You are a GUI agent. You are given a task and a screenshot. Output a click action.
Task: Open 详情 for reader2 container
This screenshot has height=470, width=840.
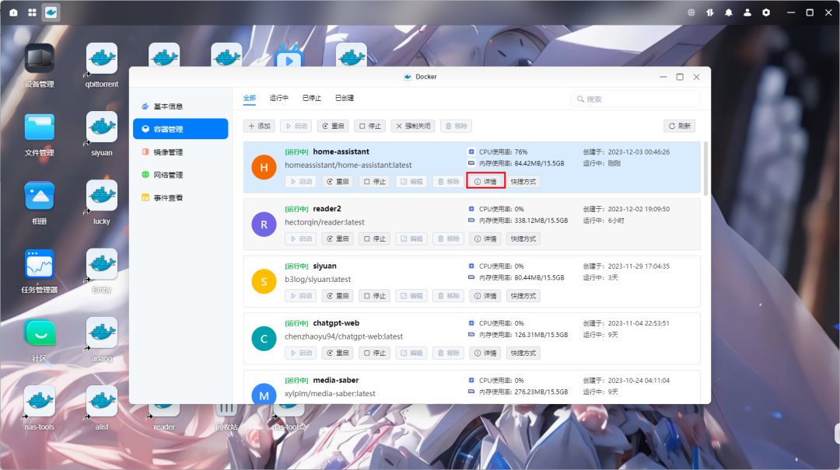pos(485,238)
